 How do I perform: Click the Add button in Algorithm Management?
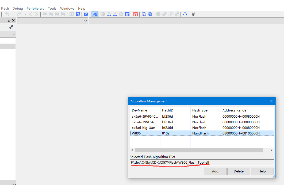[215, 171]
